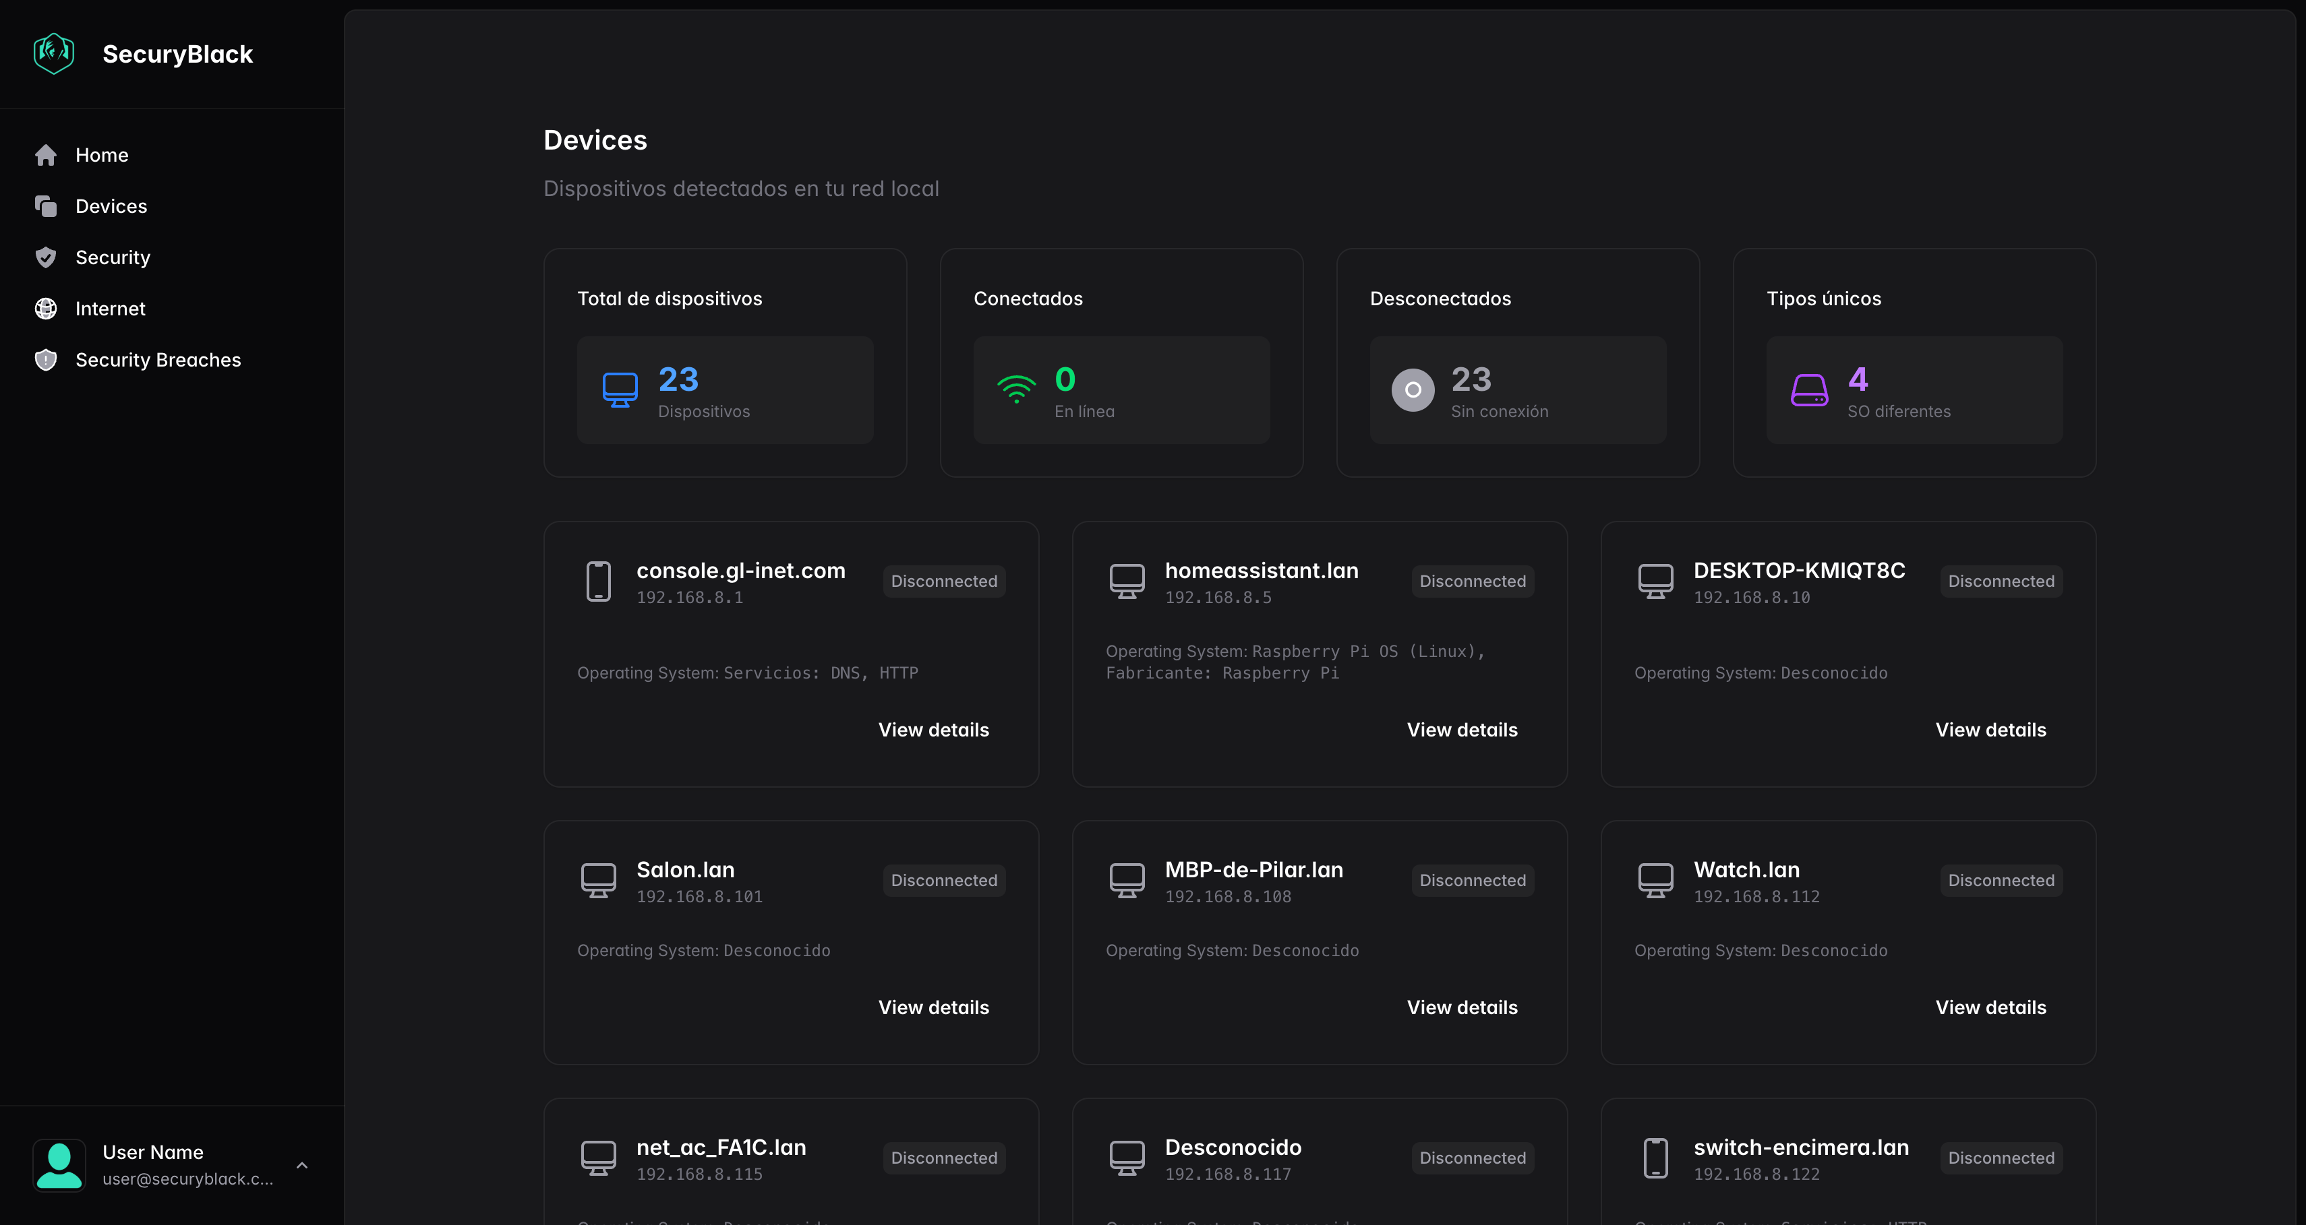Open the Home menu item
The height and width of the screenshot is (1225, 2306).
[172, 156]
